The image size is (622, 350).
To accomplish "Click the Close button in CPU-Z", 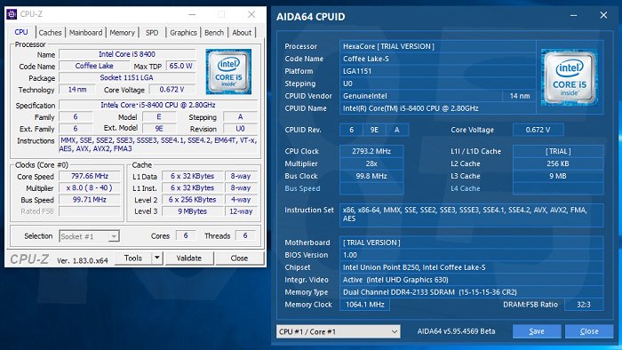I will 239,258.
